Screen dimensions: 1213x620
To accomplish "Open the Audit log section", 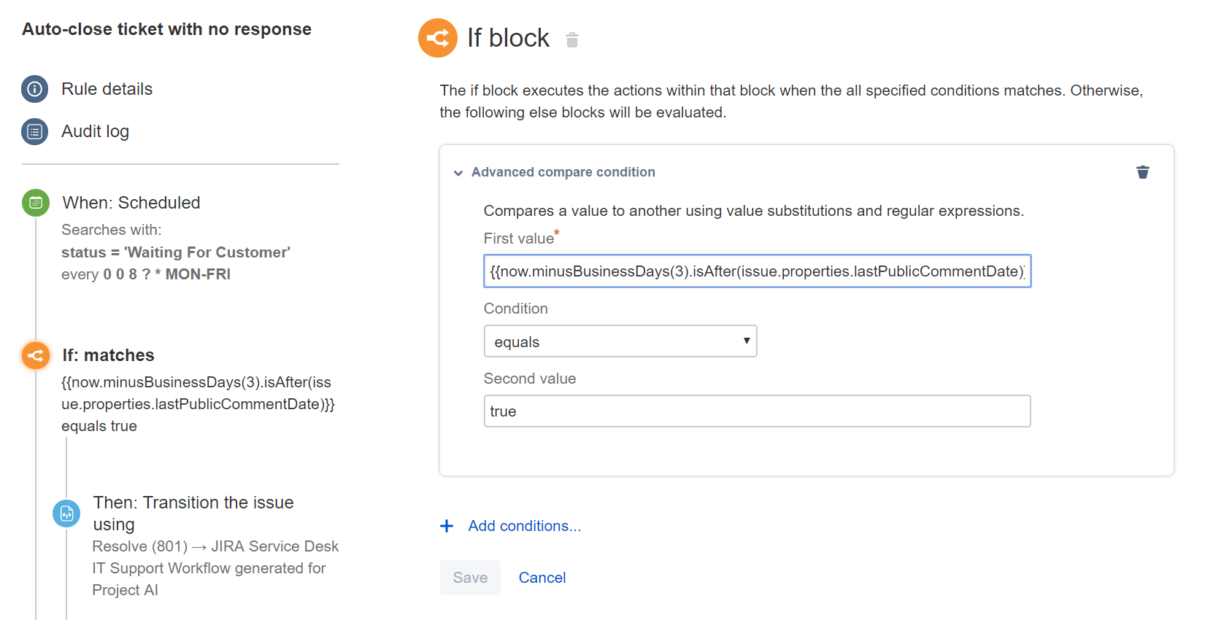I will 95,131.
